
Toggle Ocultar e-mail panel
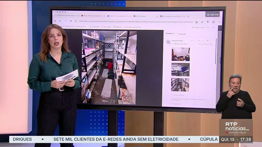[x=198, y=27]
